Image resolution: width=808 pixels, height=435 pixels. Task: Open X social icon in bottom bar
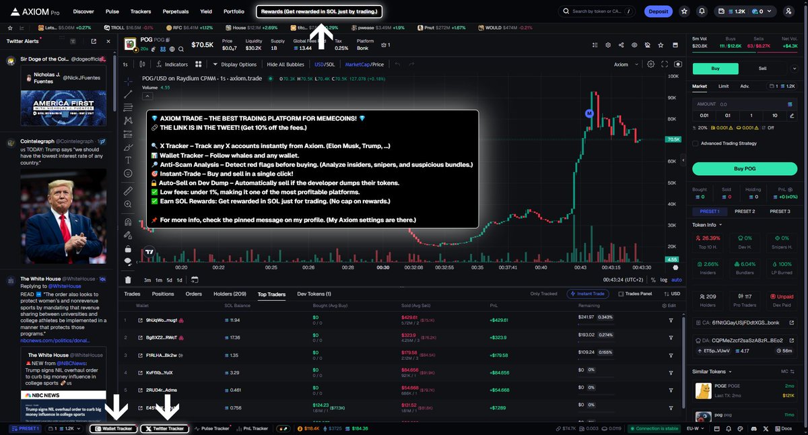pyautogui.click(x=766, y=428)
